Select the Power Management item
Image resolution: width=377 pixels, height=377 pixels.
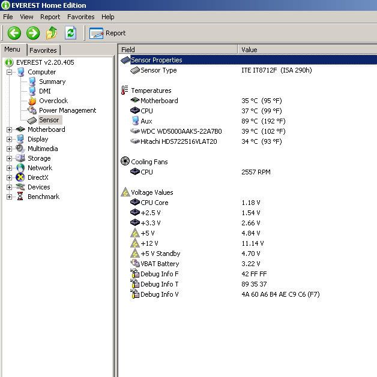68,110
